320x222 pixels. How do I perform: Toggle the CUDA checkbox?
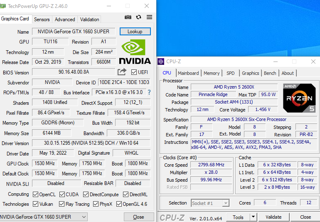(62, 195)
